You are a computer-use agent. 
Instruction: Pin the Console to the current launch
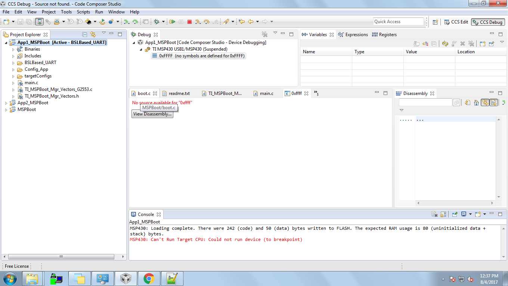coord(454,214)
